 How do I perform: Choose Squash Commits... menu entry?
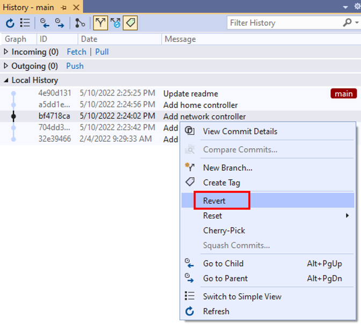(268, 245)
